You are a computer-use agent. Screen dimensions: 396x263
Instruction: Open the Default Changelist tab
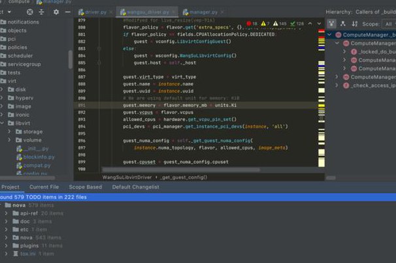(x=136, y=187)
